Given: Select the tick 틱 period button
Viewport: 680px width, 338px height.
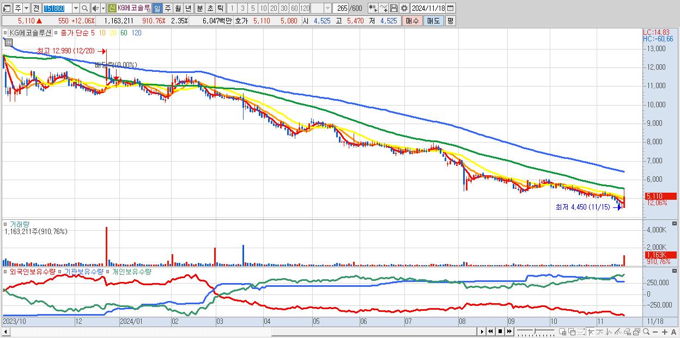Looking at the screenshot, I should (220, 8).
